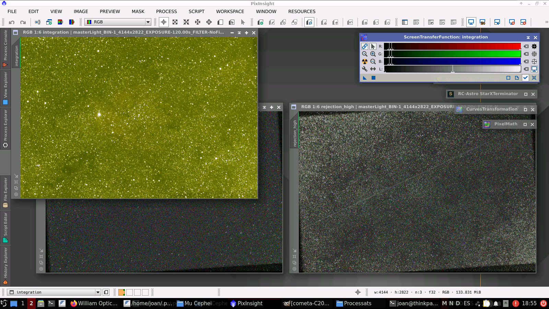Reset the red channel in ScreenTransferFunction
This screenshot has height=309, width=549.
tap(526, 46)
